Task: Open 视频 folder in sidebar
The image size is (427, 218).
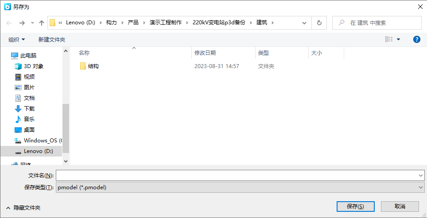Action: point(29,76)
